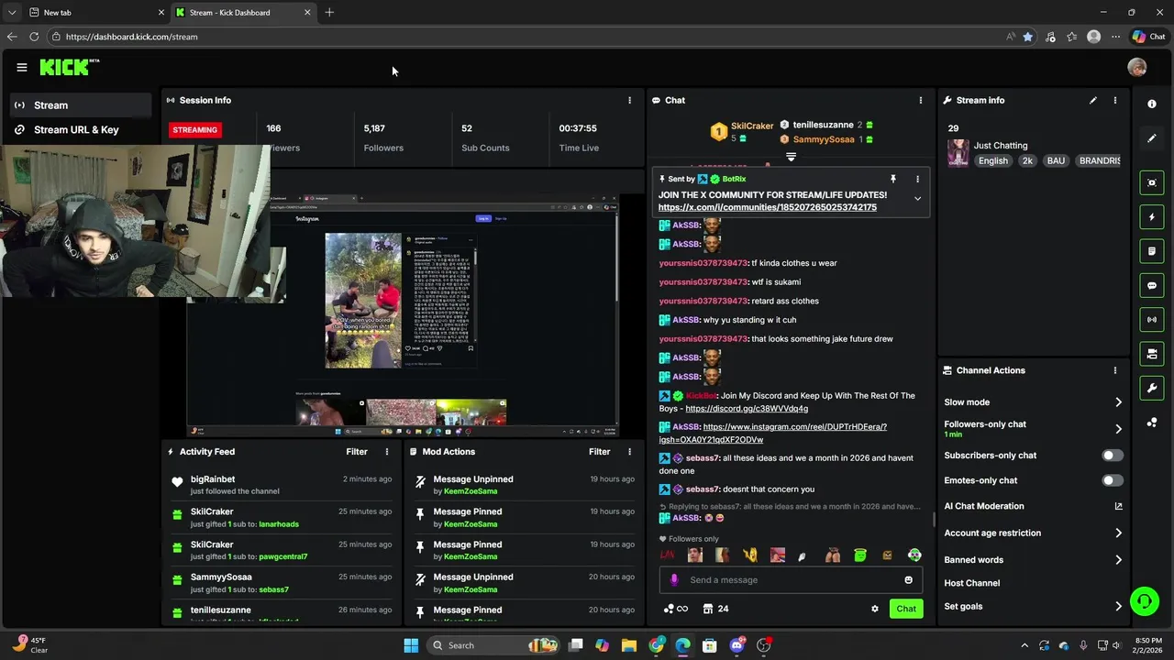Click the chat bubble icon in right sidebar
Image resolution: width=1174 pixels, height=660 pixels.
[x=1152, y=285]
